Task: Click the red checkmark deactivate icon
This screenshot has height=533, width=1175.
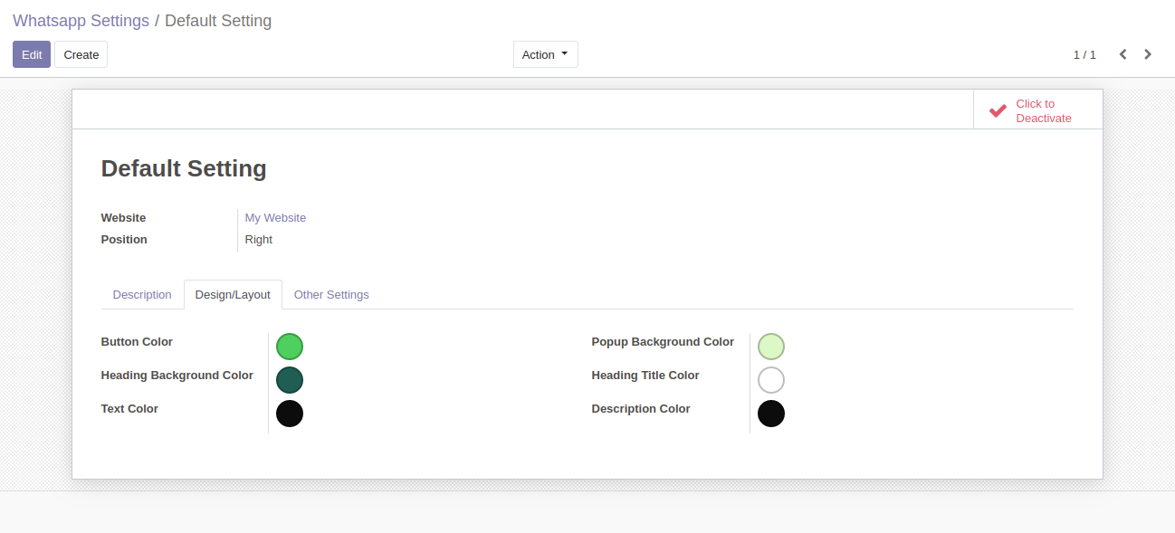Action: 998,110
